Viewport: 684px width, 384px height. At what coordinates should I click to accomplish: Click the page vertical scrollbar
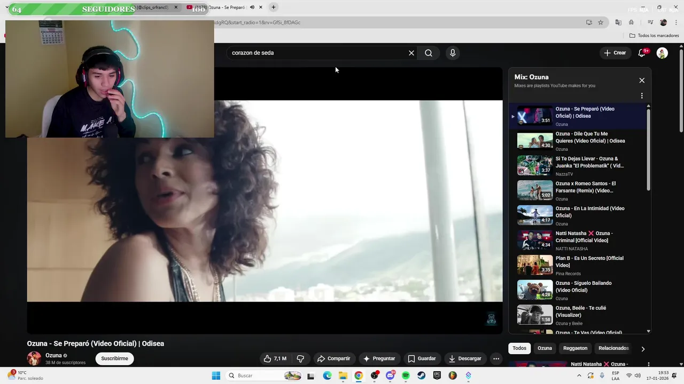point(681,91)
